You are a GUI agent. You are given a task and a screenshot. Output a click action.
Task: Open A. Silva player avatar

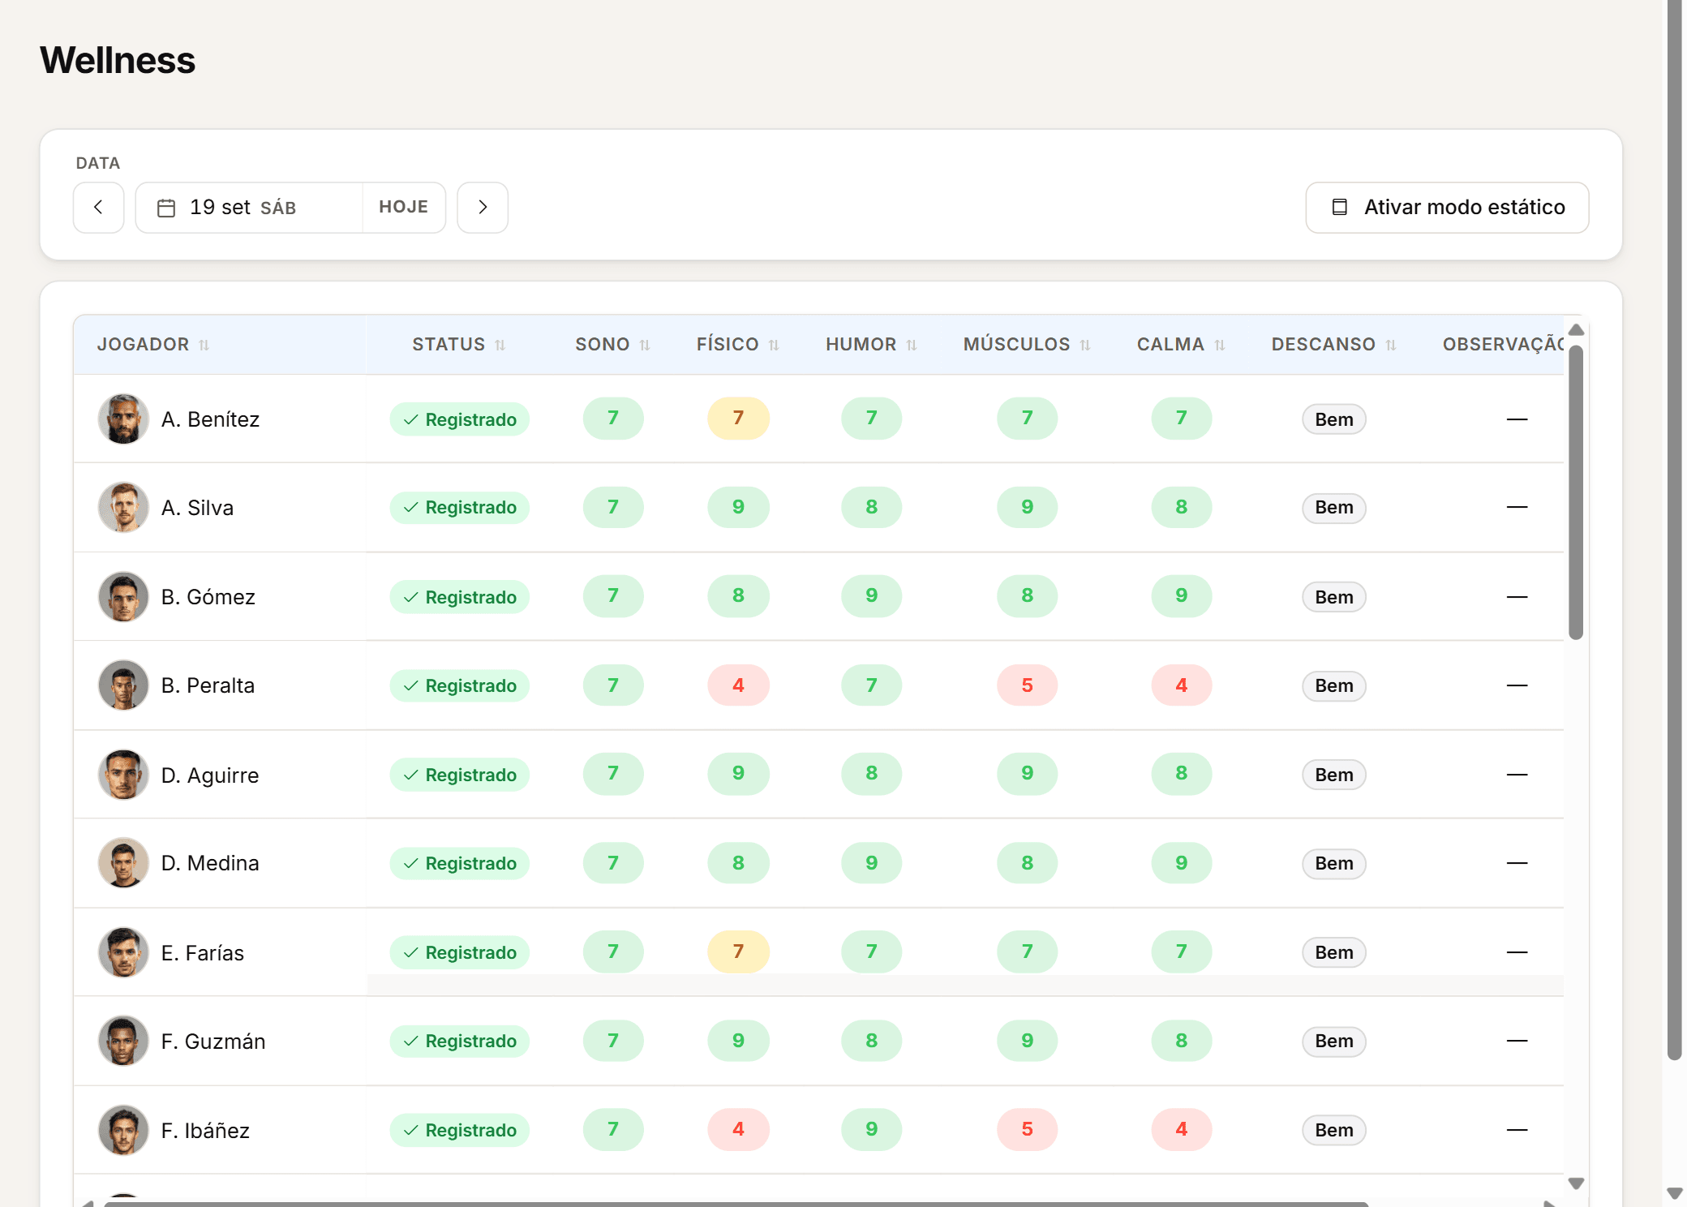click(x=123, y=508)
